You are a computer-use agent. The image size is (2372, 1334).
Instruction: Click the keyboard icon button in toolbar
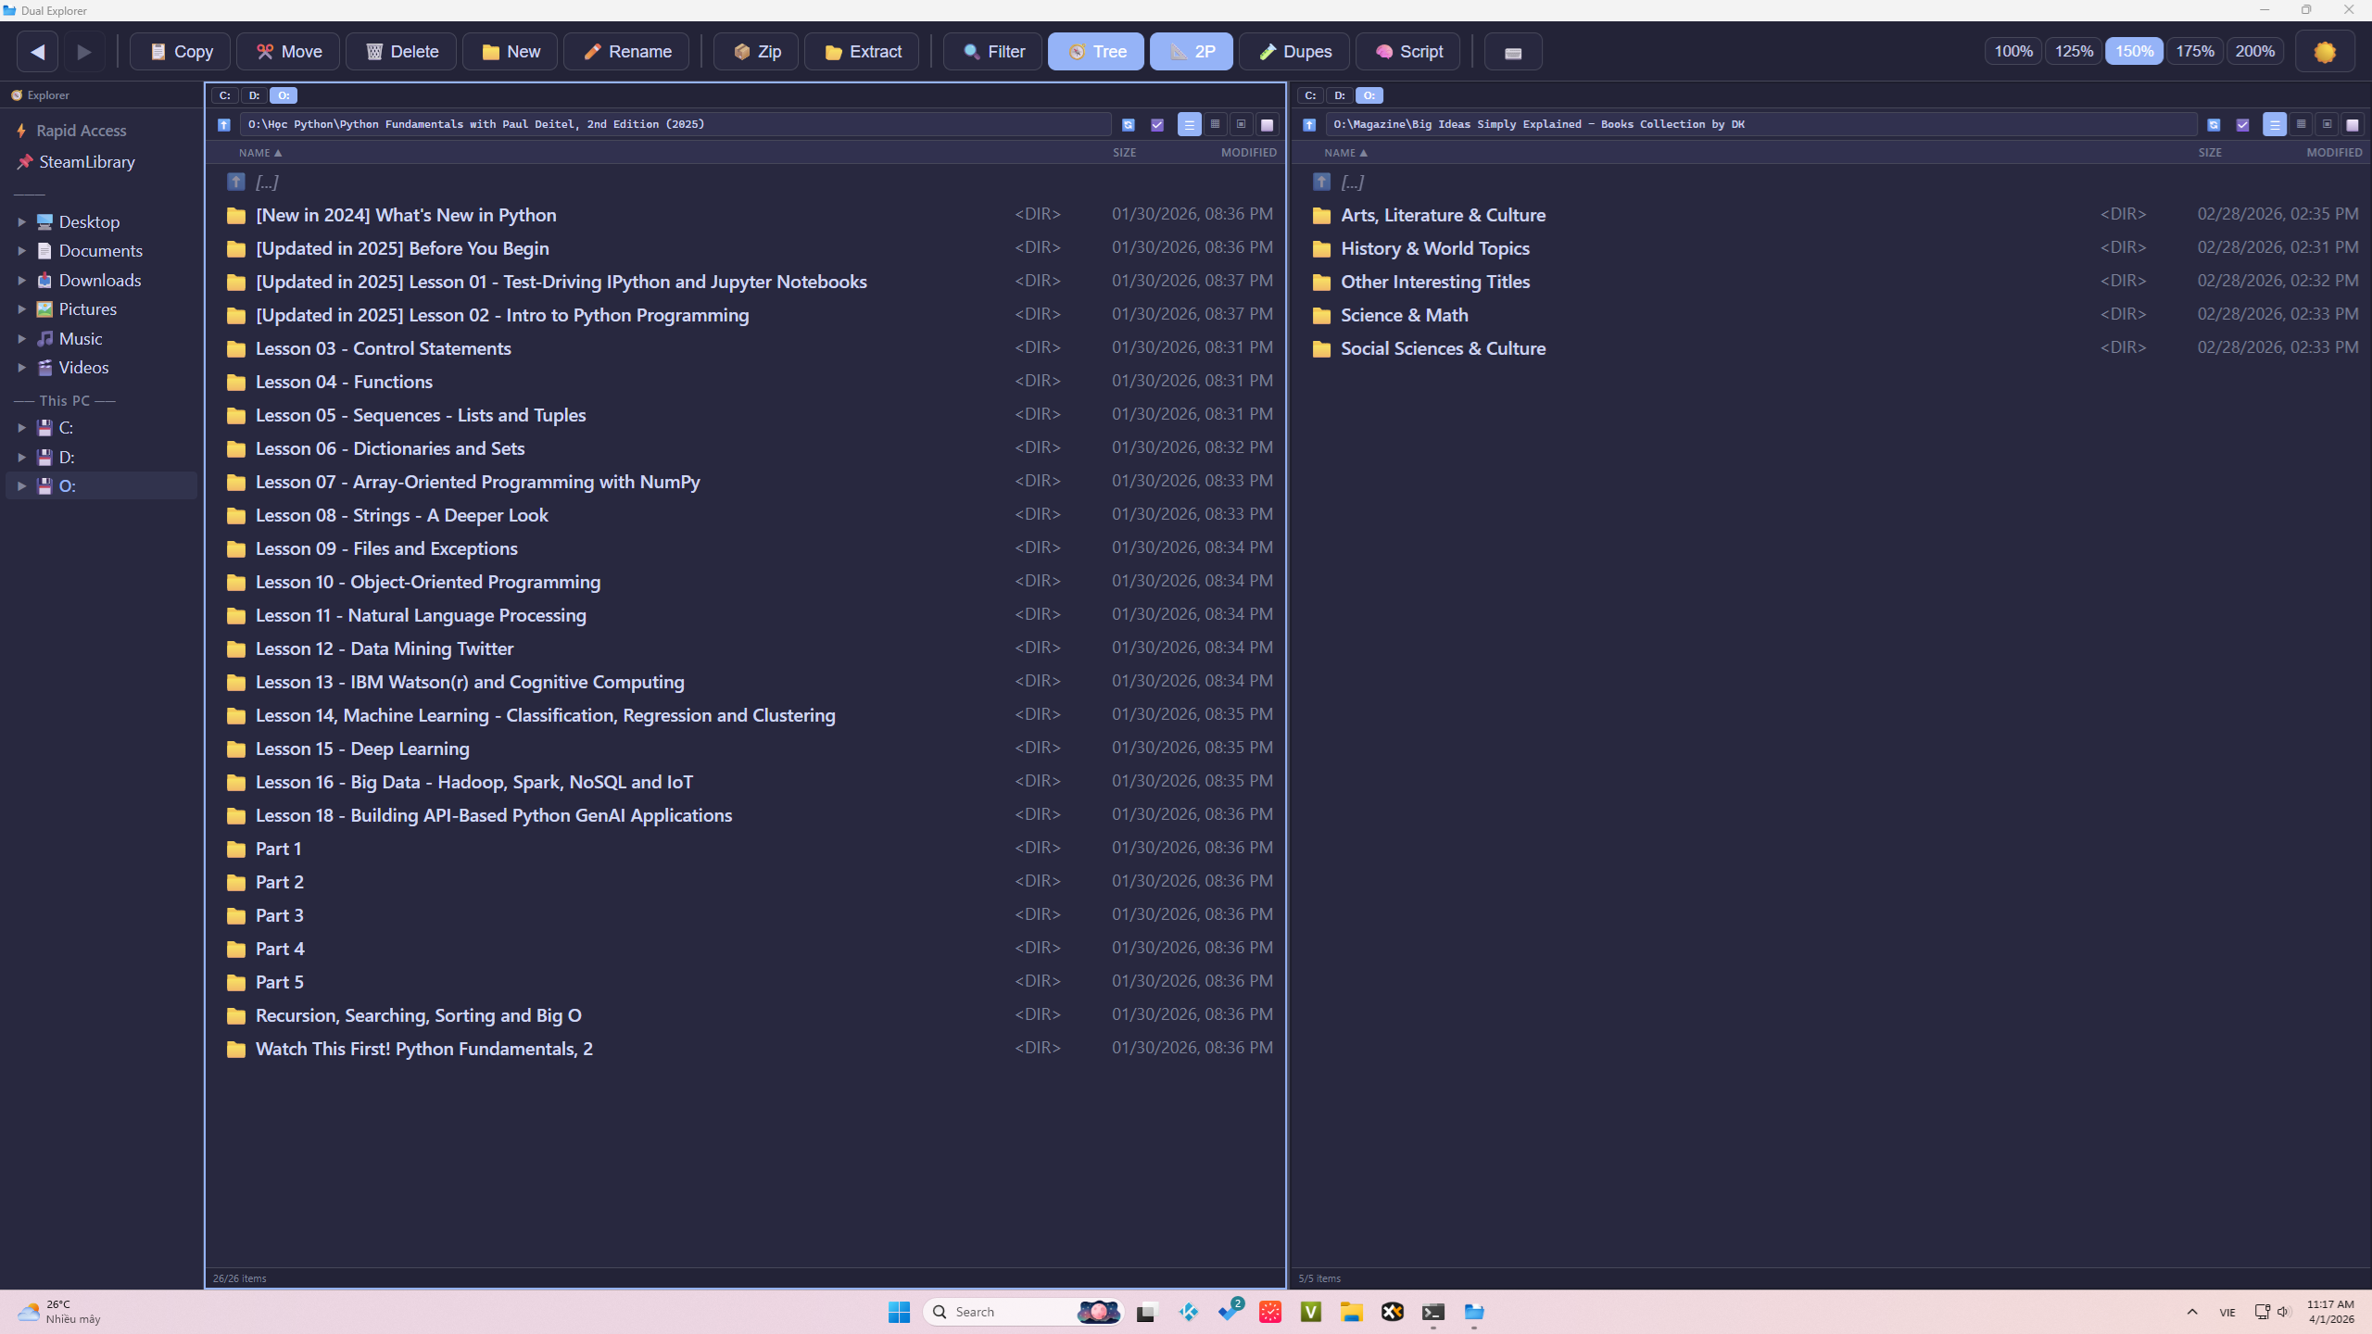(x=1513, y=52)
